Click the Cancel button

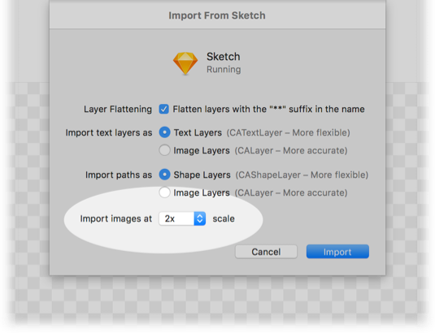pyautogui.click(x=266, y=252)
